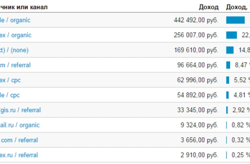The width and height of the screenshot is (250, 164).
Task: Select the 169 610,00 руб. revenue cell
Action: point(194,50)
